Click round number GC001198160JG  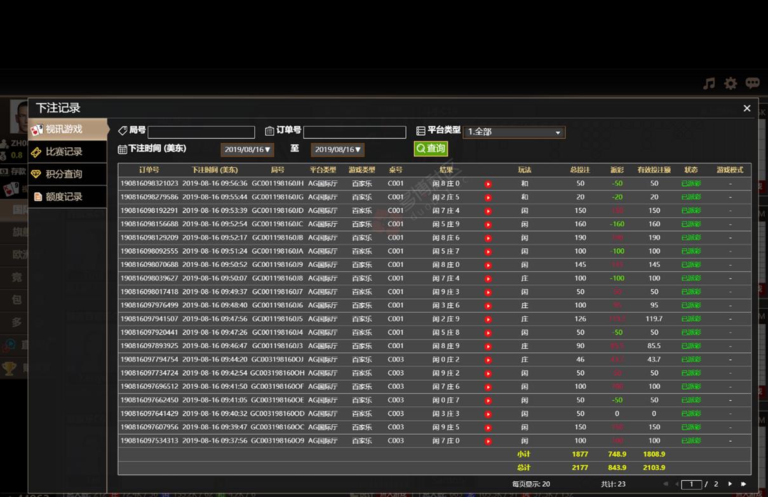278,197
